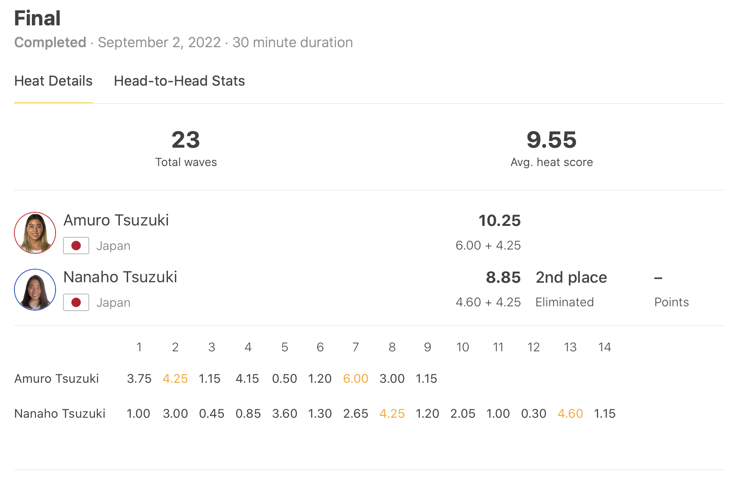The width and height of the screenshot is (733, 478).
Task: Click the Nanaho Tsuzuki name beside her photo
Action: (x=120, y=277)
